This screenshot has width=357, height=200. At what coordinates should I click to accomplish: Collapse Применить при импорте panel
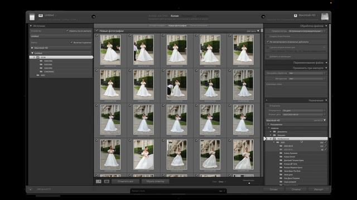[326, 68]
